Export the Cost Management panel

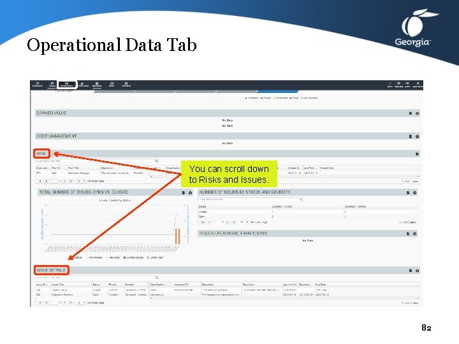pos(411,136)
